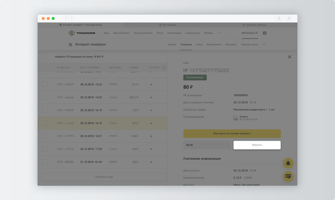This screenshot has width=335, height=200.
Task: Close the payment details panel
Action: (289, 57)
